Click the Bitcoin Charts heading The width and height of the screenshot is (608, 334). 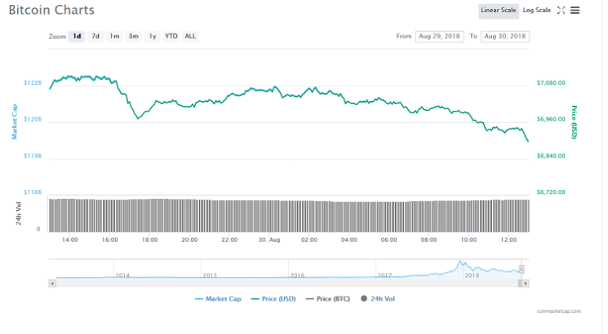51,10
